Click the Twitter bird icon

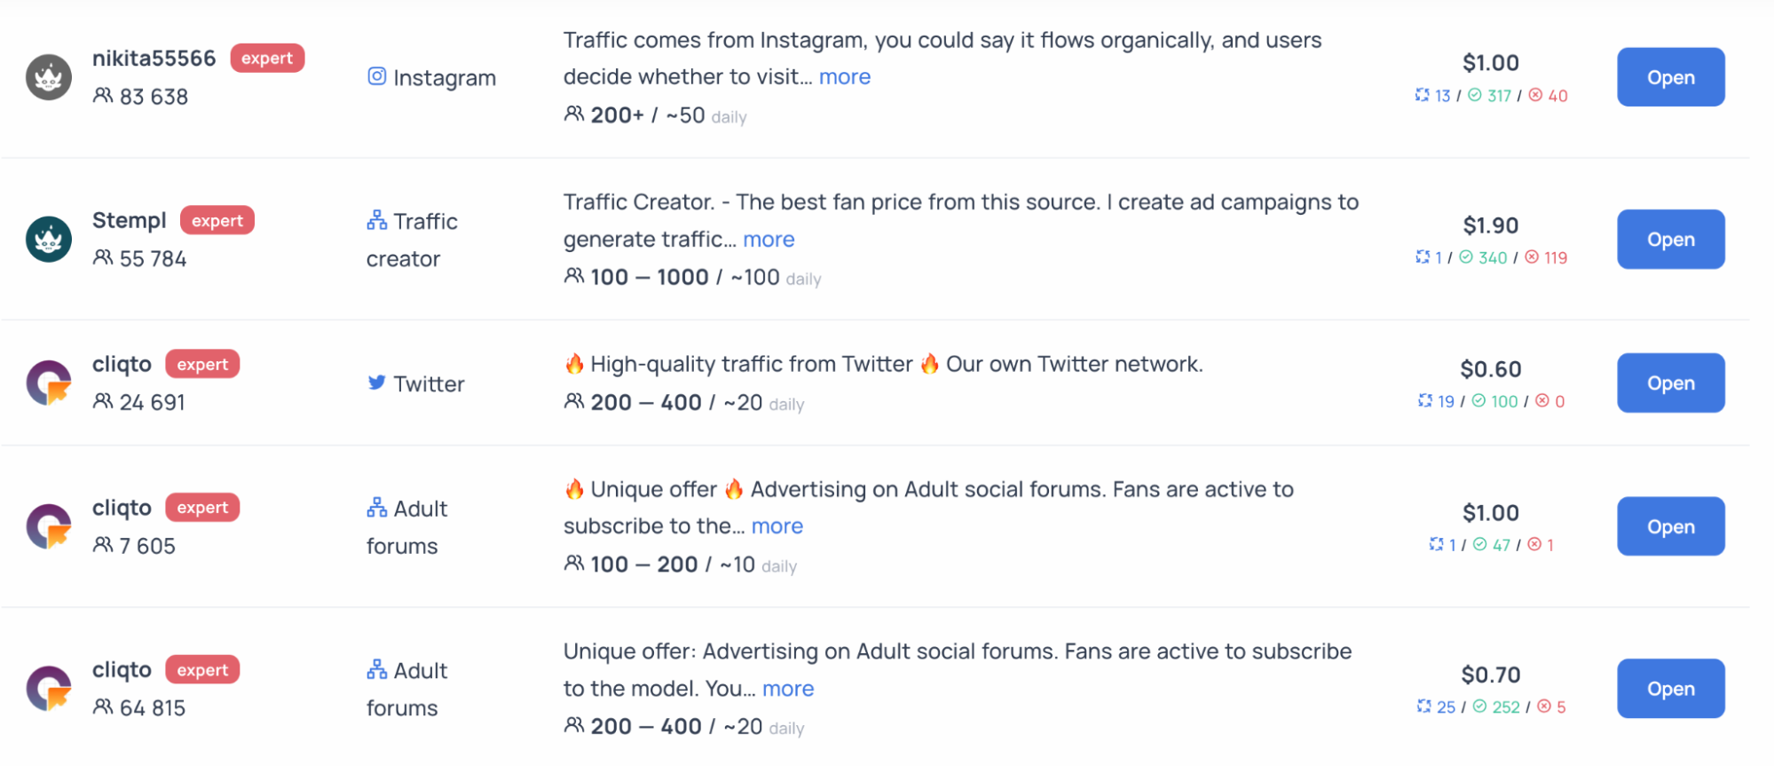point(377,383)
